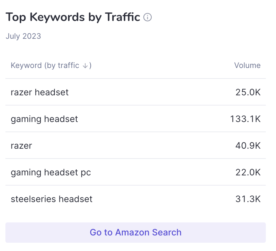Image resolution: width=276 pixels, height=251 pixels.
Task: Click the info icon beside Top Keywords title
Action: click(x=148, y=17)
